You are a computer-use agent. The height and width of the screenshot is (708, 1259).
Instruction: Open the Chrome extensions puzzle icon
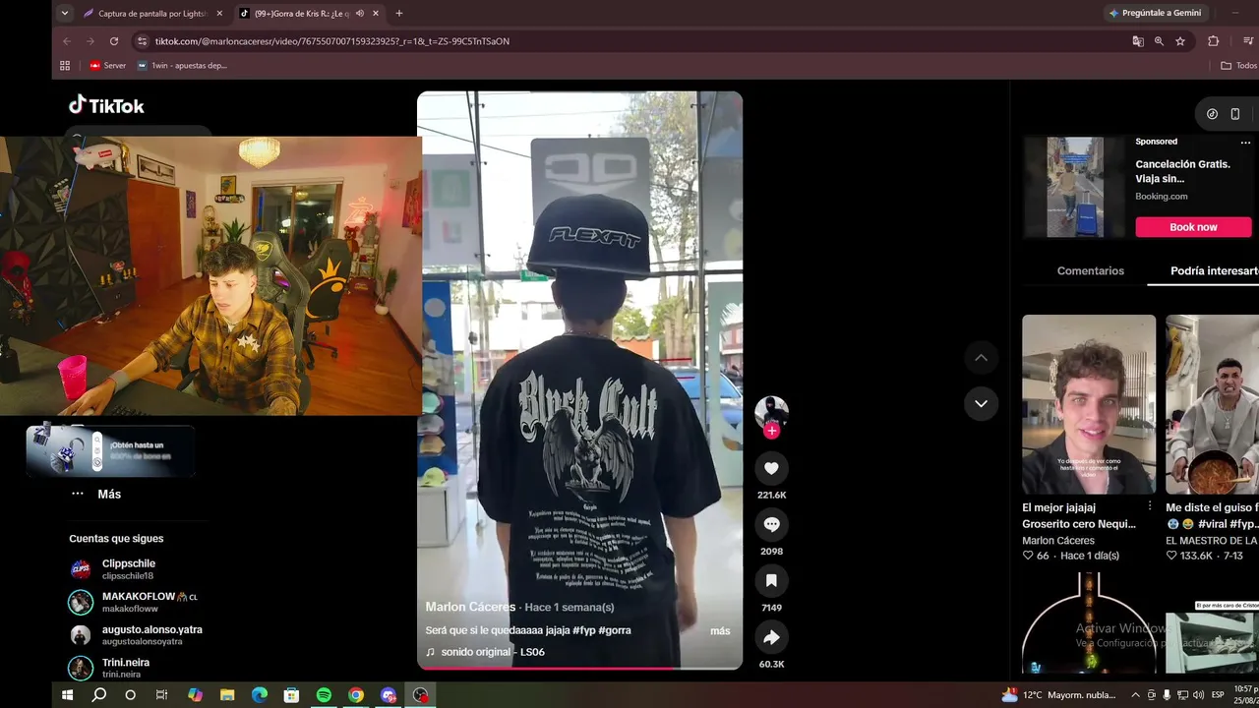point(1213,41)
